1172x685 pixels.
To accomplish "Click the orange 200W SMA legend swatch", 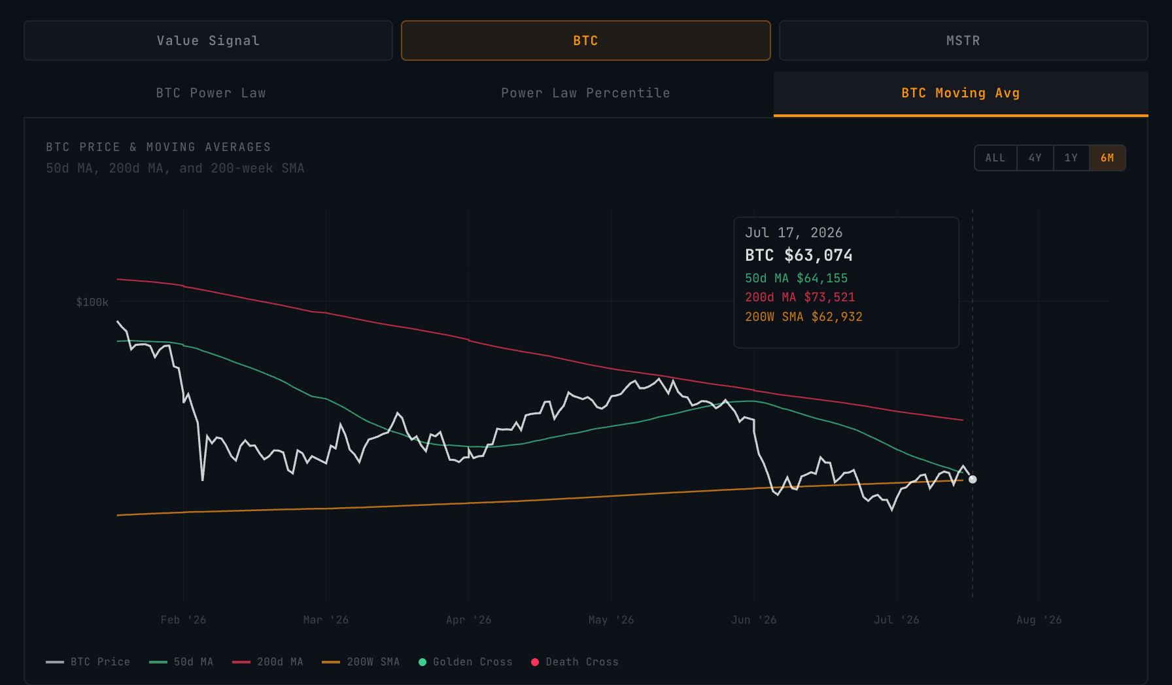I will pos(331,662).
